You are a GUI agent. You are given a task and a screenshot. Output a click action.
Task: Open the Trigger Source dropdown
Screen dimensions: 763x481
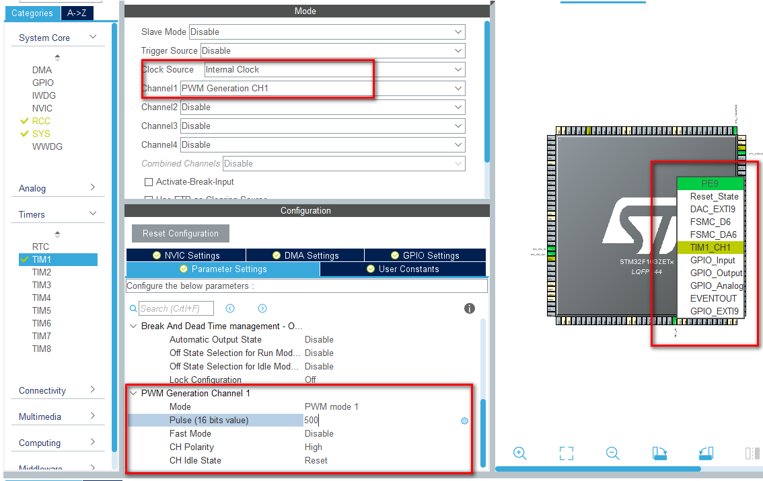point(333,51)
